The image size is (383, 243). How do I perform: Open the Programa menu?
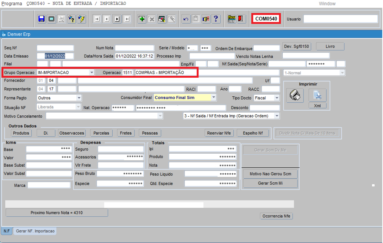pyautogui.click(x=12, y=4)
